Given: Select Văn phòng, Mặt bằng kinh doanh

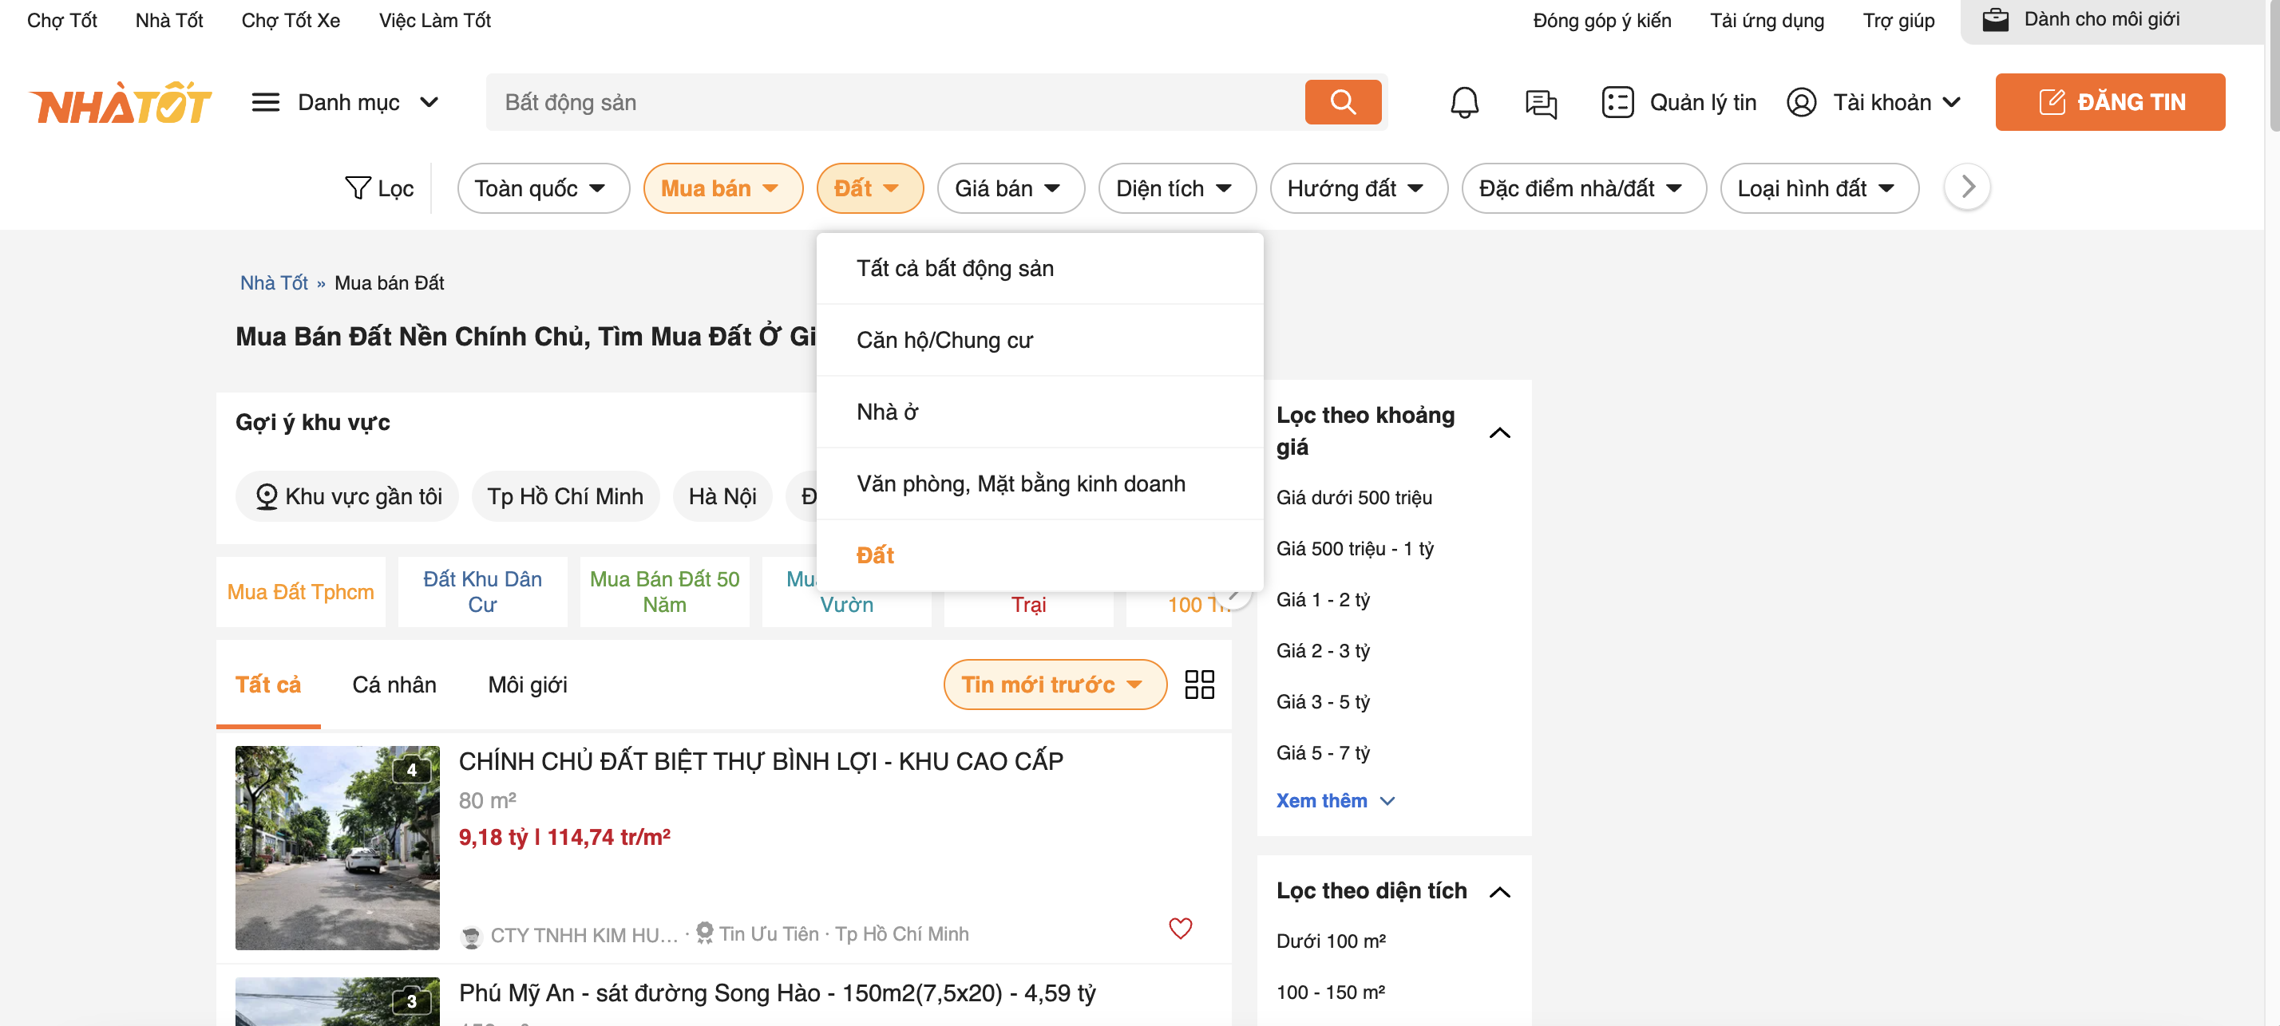Looking at the screenshot, I should [1039, 483].
